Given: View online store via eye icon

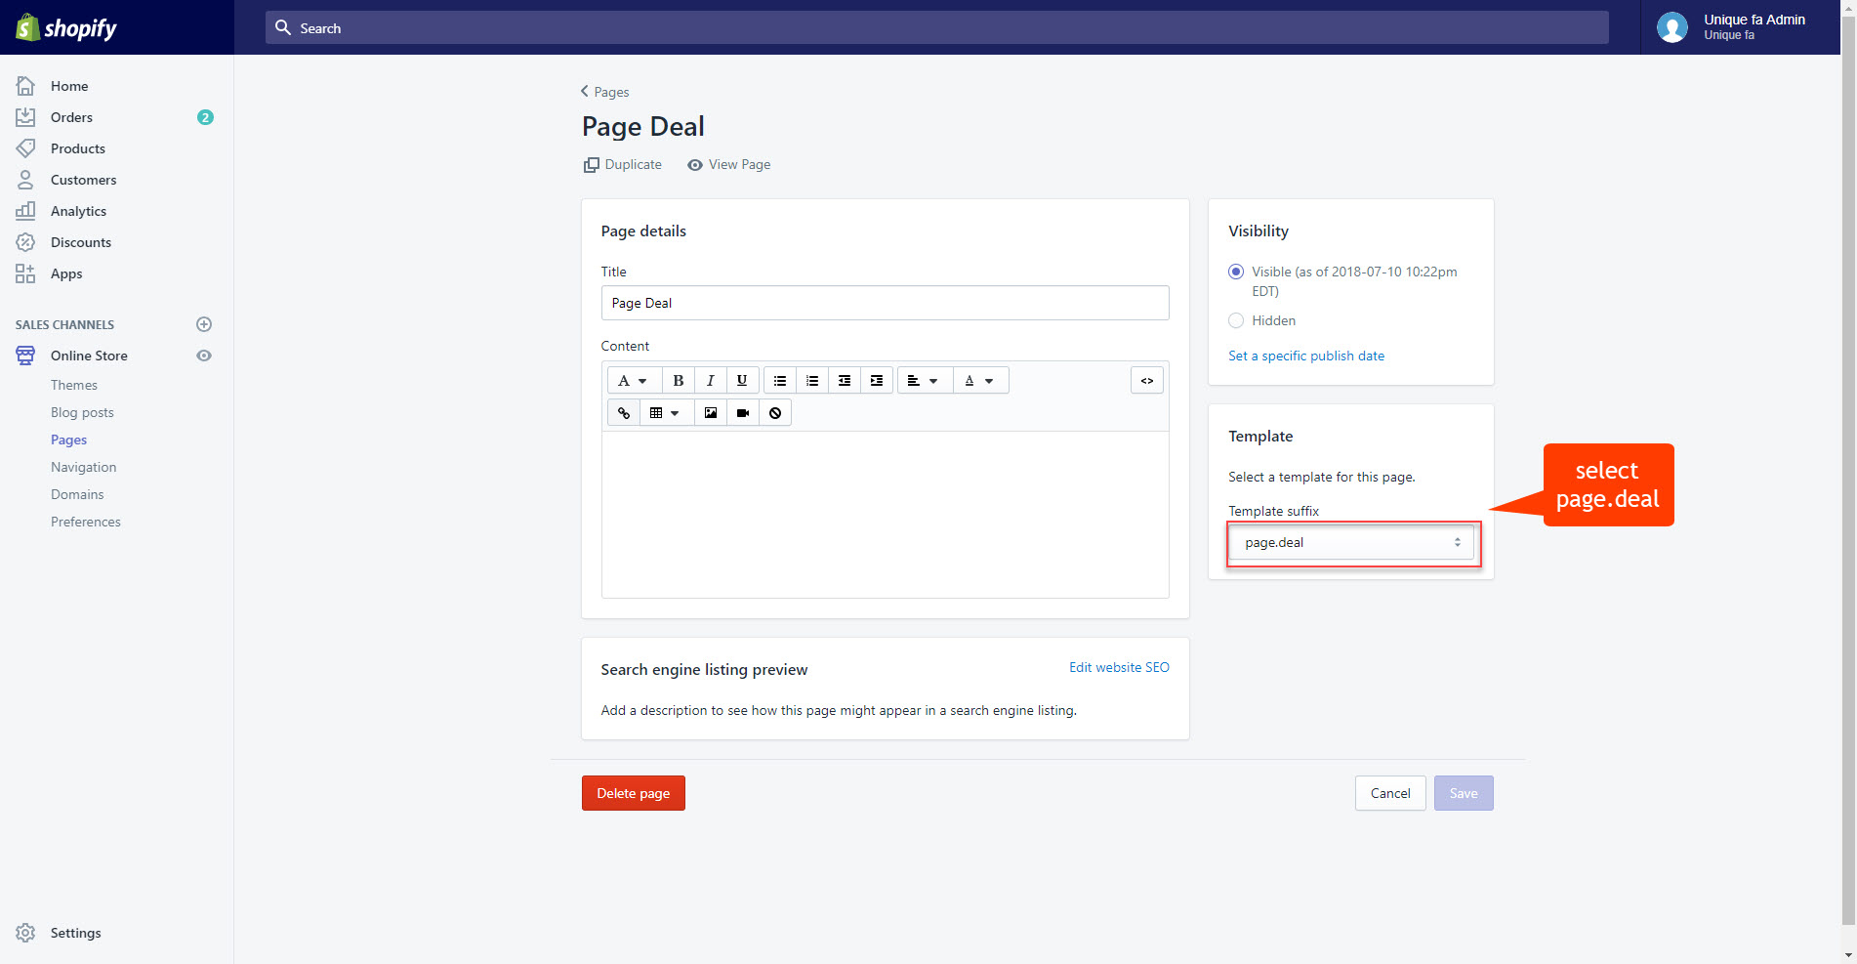Looking at the screenshot, I should click(204, 356).
